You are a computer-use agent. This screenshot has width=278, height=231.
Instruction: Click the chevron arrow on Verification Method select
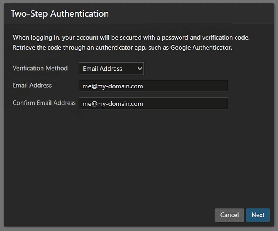coord(139,69)
